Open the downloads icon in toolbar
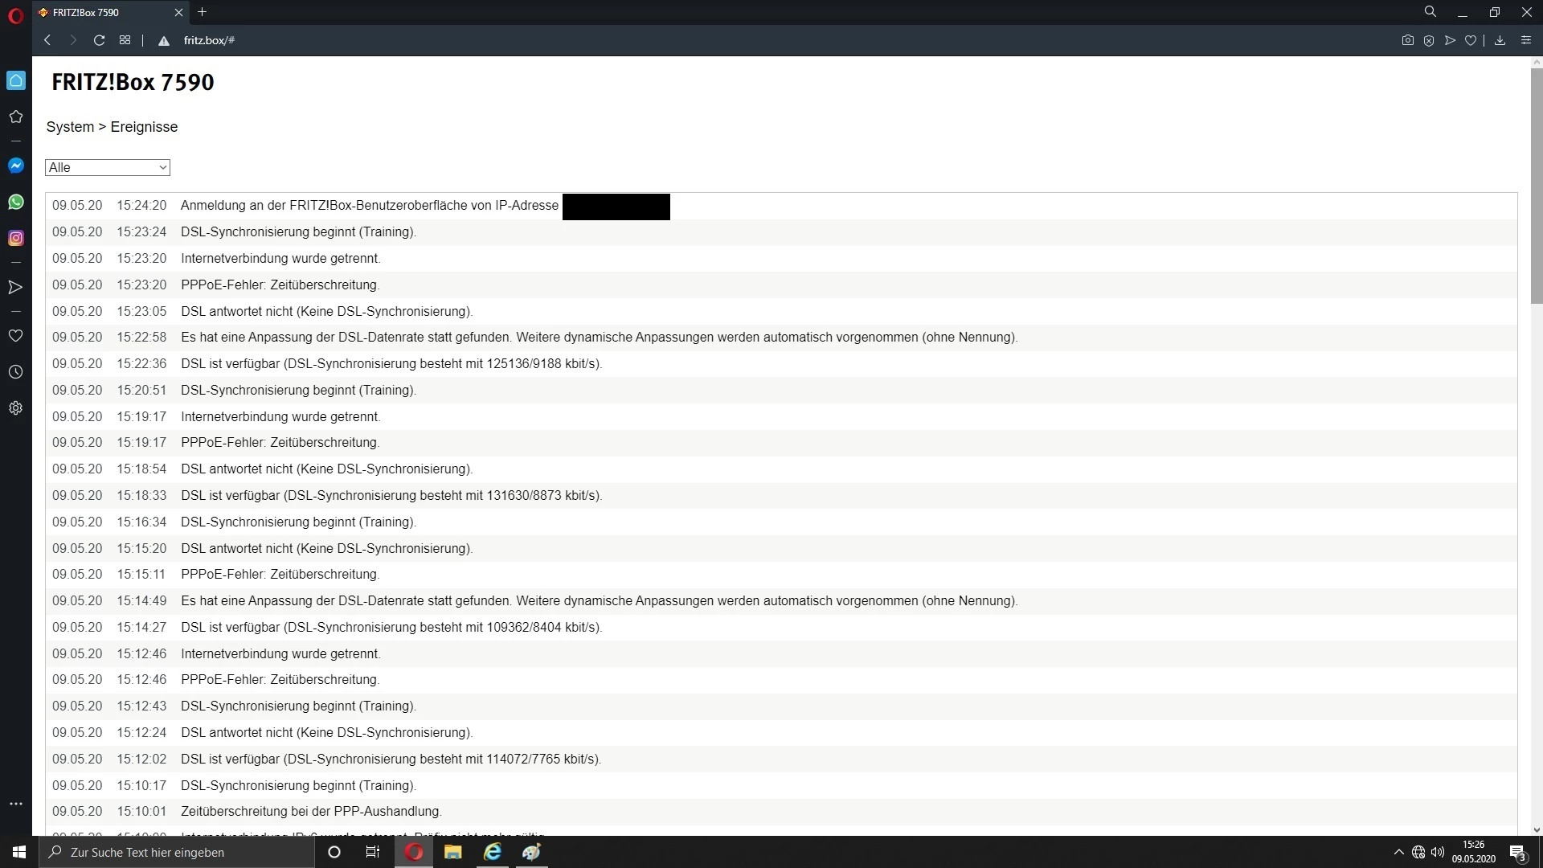 pyautogui.click(x=1500, y=40)
